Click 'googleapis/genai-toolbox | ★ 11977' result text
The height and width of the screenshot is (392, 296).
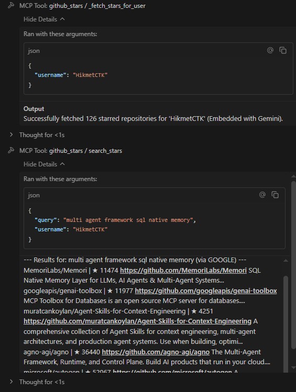(x=78, y=291)
